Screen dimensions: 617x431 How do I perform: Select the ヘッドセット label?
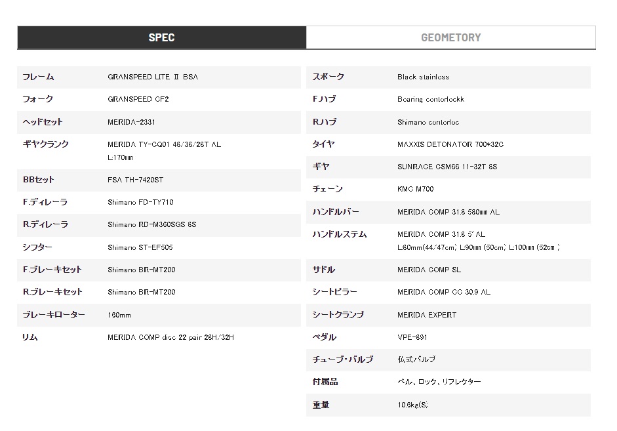(43, 122)
